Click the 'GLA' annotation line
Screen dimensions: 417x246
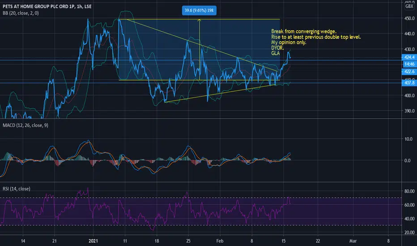pyautogui.click(x=276, y=53)
